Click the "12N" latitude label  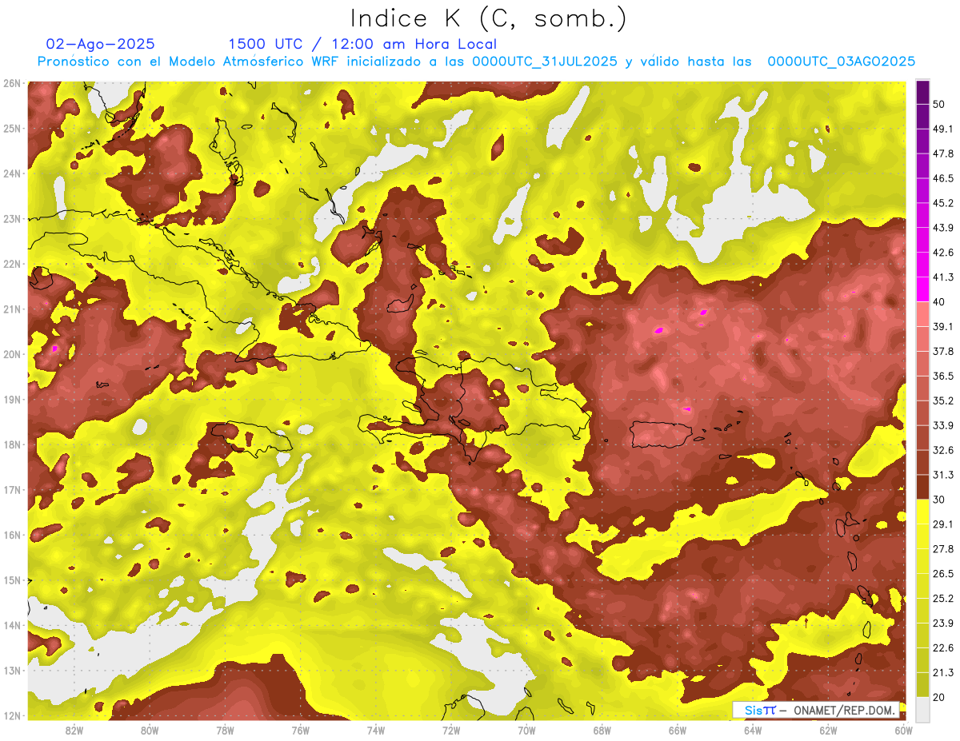(12, 715)
